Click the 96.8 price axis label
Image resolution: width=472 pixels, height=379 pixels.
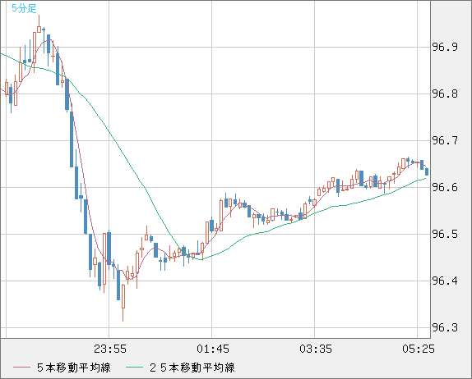click(445, 94)
